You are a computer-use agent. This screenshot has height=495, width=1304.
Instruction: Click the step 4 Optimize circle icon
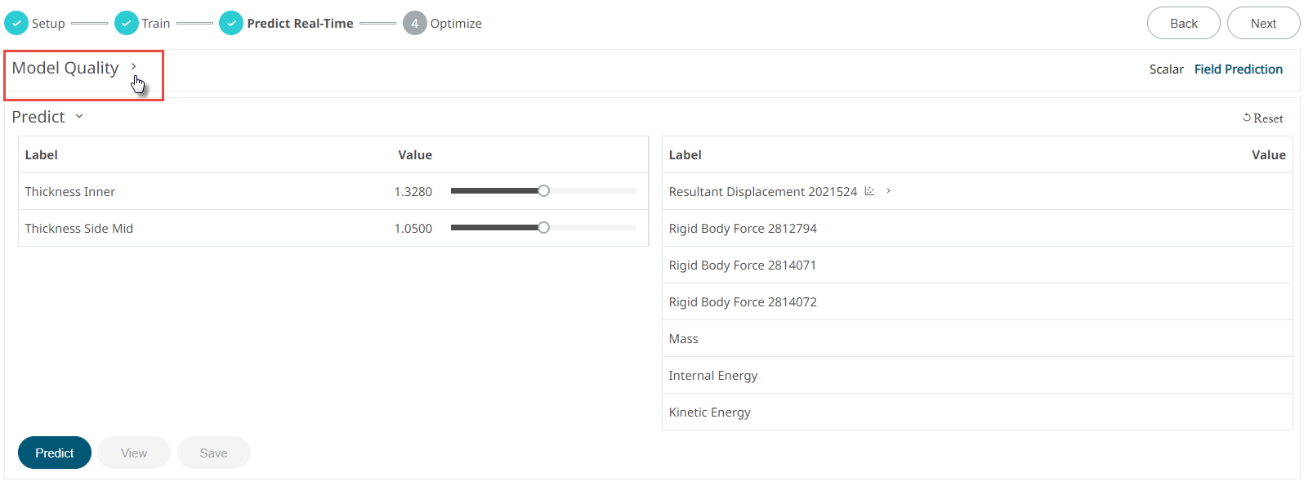click(x=414, y=23)
